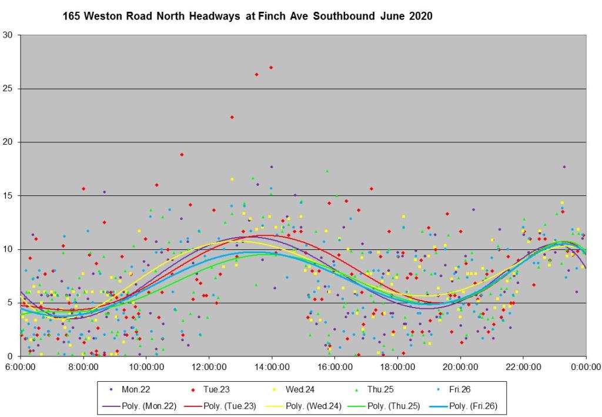Image resolution: width=602 pixels, height=417 pixels.
Task: Click the 12:00:00 x-axis label
Action: [209, 365]
